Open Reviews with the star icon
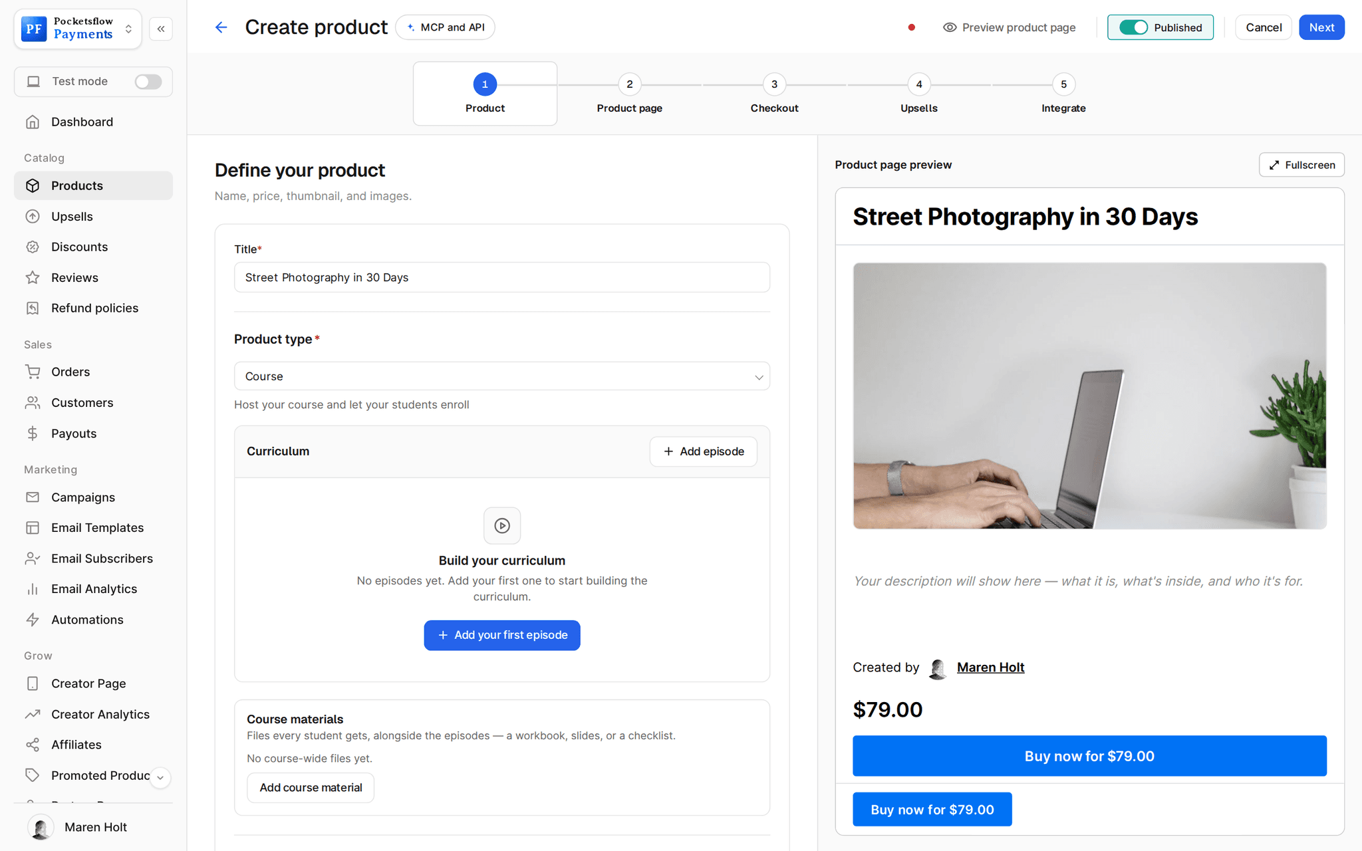Screen dimensions: 1362x851 (x=93, y=278)
